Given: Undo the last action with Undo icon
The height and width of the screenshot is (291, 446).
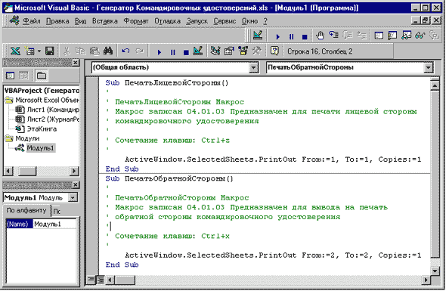Looking at the screenshot, I should [125, 51].
